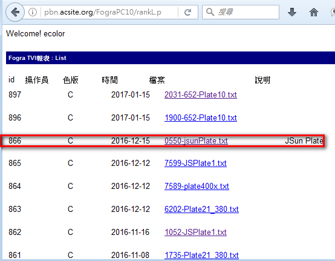This screenshot has width=335, height=261.
Task: Open file 2031-652-Plate10.txt
Action: (x=200, y=95)
